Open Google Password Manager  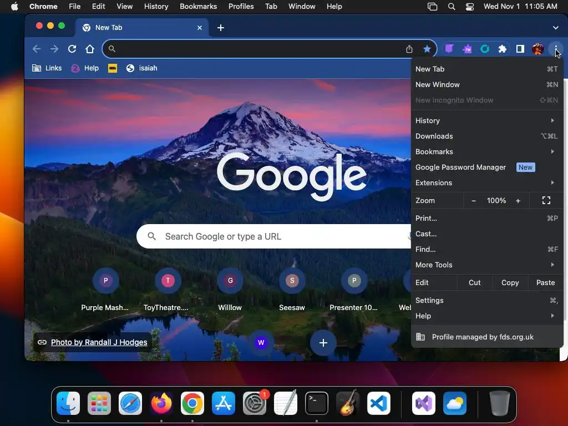tap(487, 168)
